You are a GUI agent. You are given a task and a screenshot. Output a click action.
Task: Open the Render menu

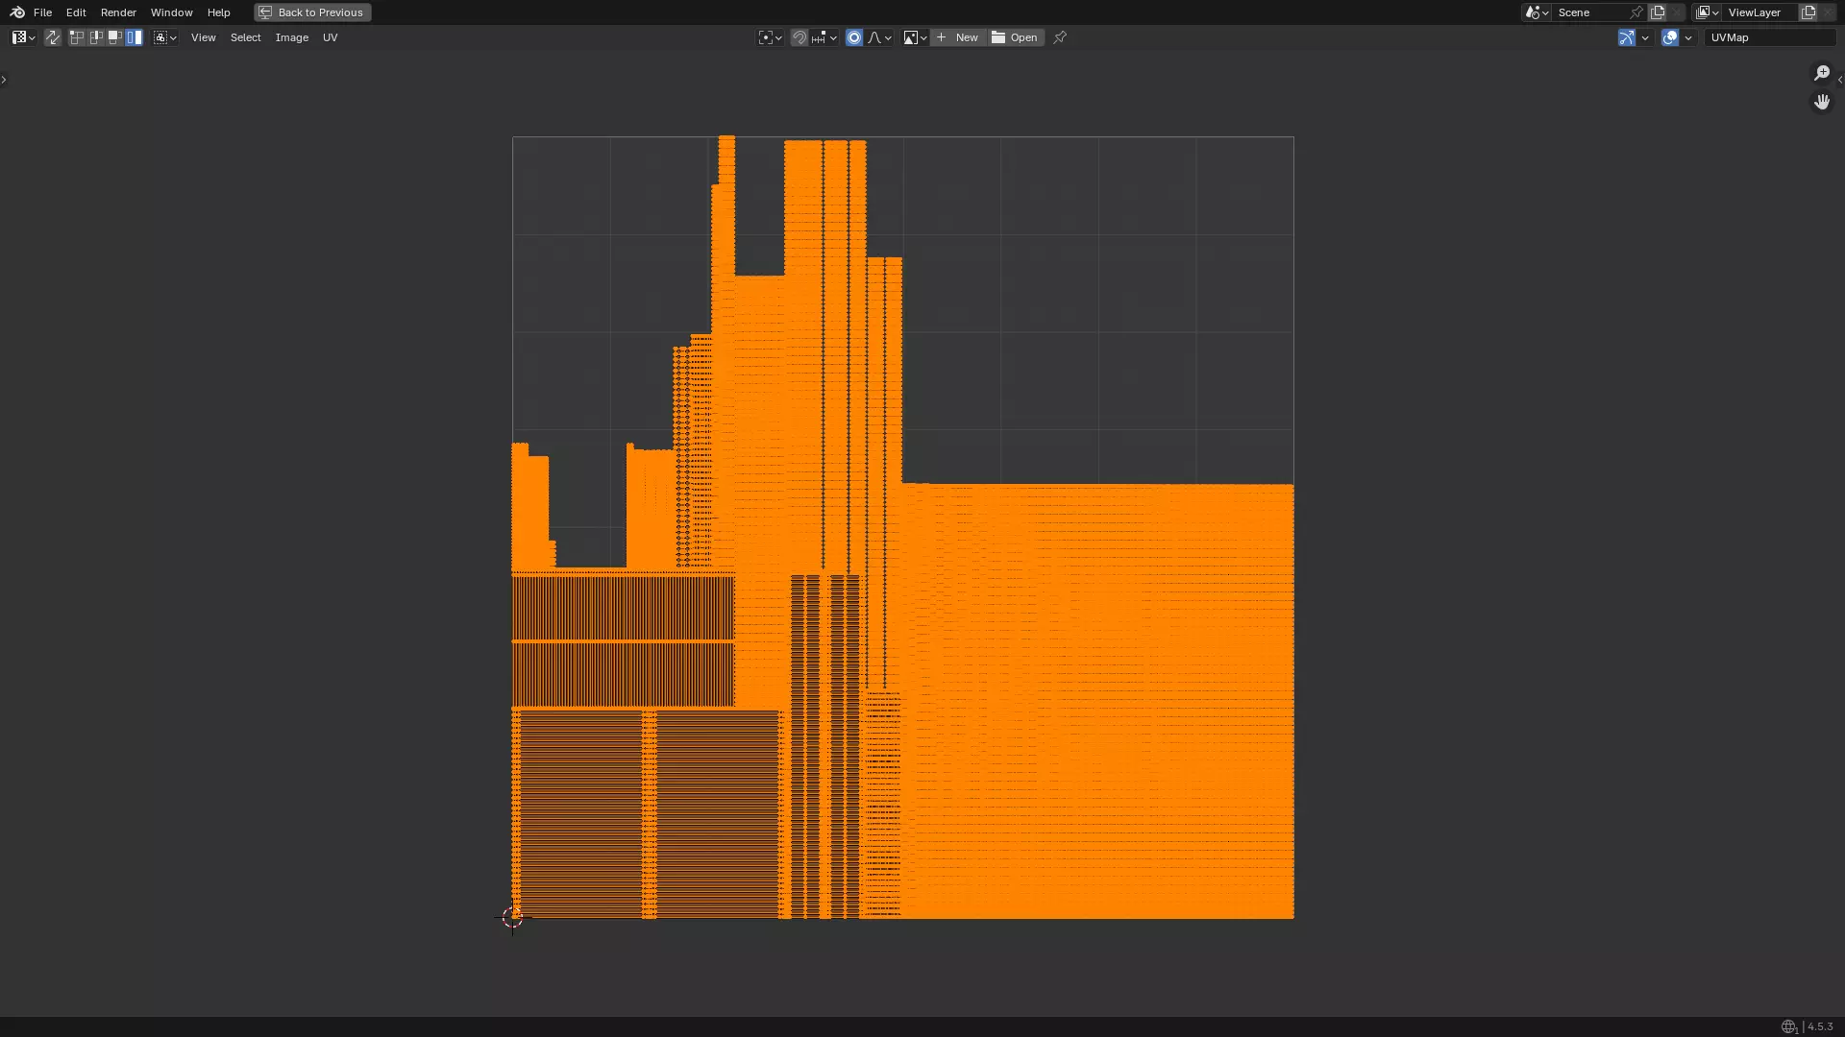coord(118,12)
